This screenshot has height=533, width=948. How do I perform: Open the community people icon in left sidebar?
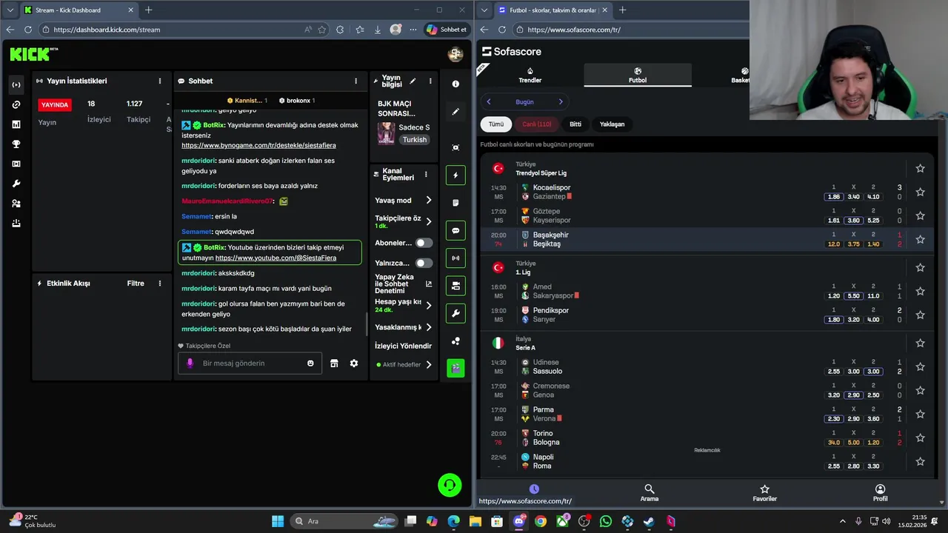click(16, 204)
